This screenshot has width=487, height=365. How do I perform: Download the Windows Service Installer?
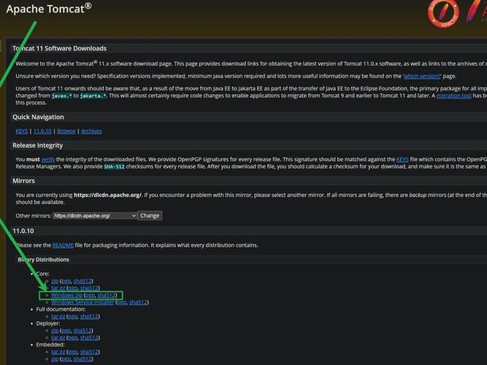click(x=83, y=302)
